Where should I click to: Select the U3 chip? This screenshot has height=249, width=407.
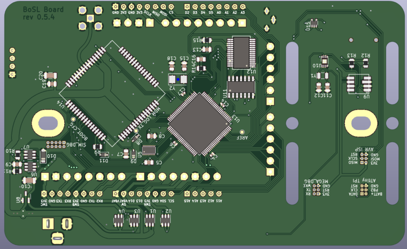(x=134, y=220)
